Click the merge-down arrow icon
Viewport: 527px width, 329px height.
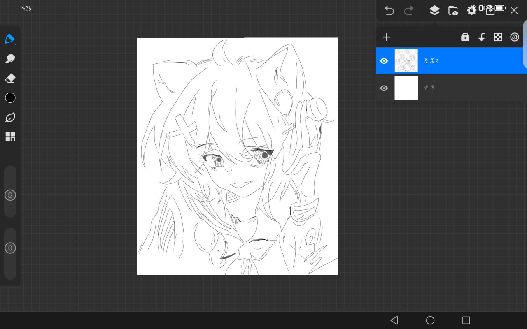(x=482, y=37)
